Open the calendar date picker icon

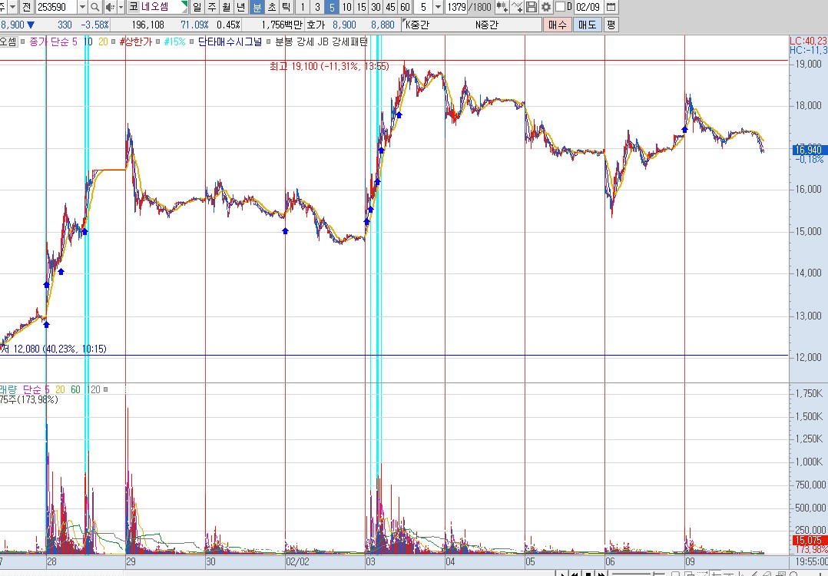(611, 7)
